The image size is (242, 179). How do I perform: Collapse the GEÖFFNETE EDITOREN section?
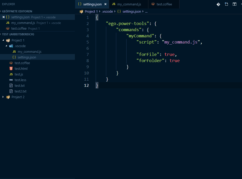[17, 11]
